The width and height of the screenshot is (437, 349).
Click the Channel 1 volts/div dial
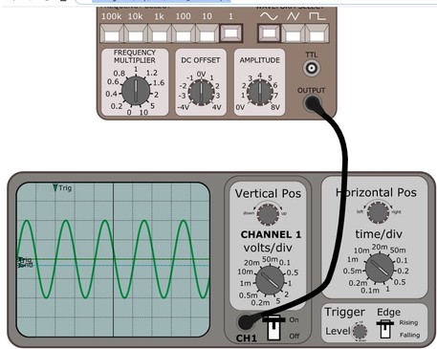coord(270,280)
